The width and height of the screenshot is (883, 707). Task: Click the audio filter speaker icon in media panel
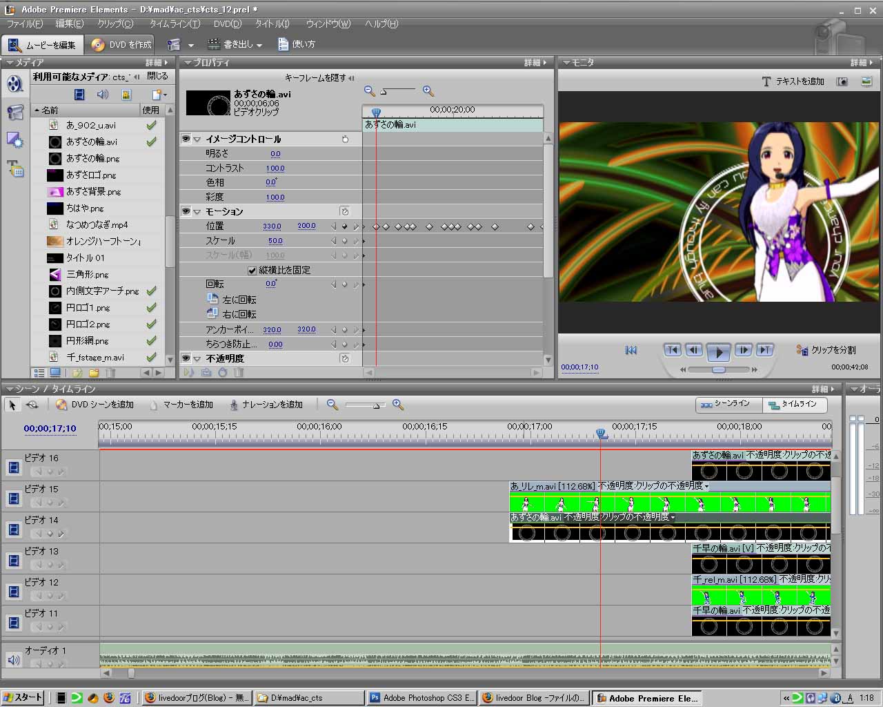[x=103, y=95]
